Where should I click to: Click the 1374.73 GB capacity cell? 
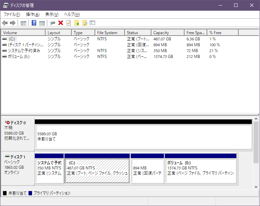163,57
